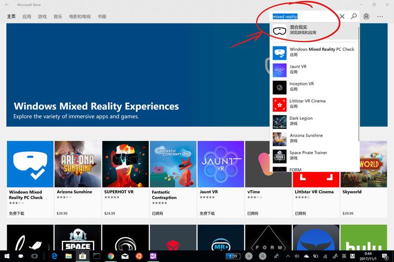Go to the 游戏 tab
Screen dimensions: 394x262
click(42, 17)
